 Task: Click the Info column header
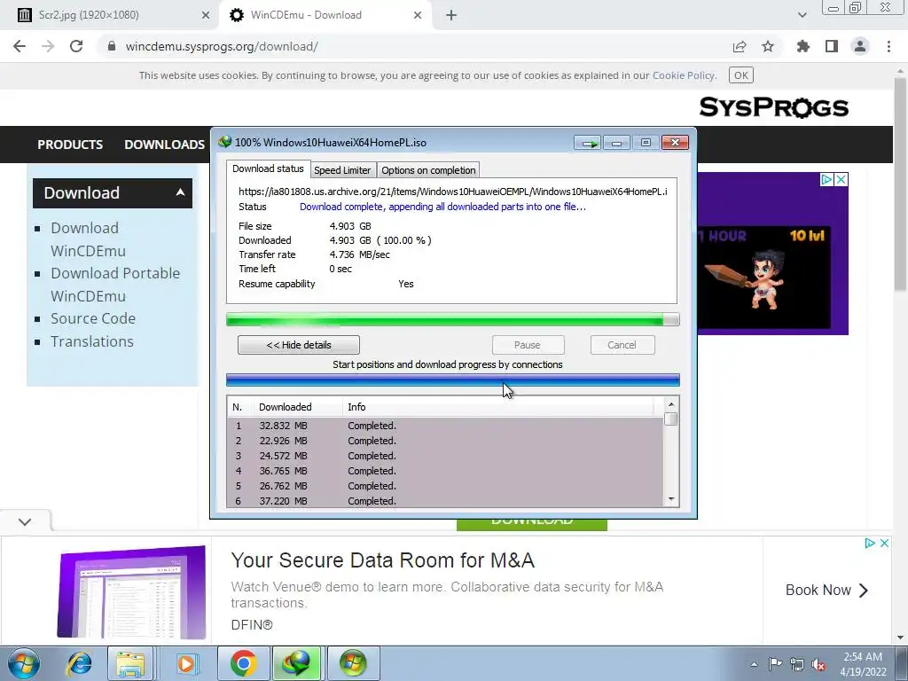coord(498,407)
